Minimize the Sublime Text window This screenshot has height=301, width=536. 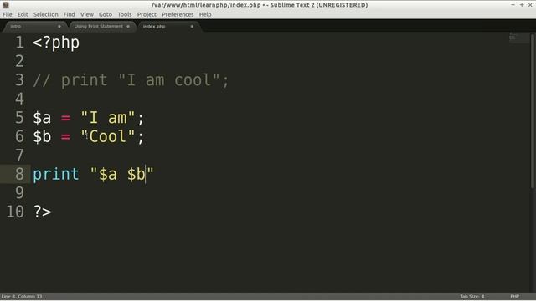(x=513, y=5)
